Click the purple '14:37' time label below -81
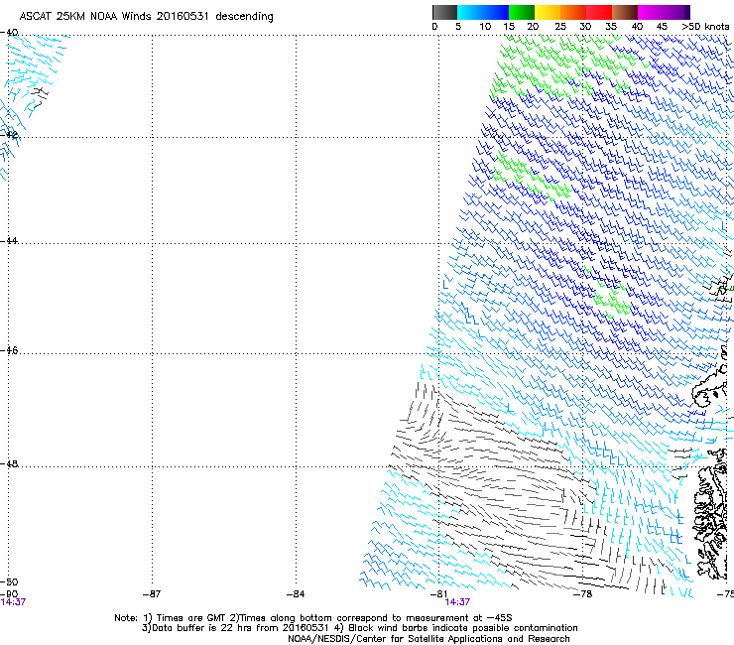The height and width of the screenshot is (645, 734). coord(457,602)
